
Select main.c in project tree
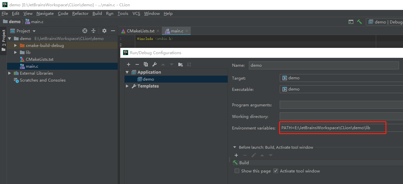point(32,66)
